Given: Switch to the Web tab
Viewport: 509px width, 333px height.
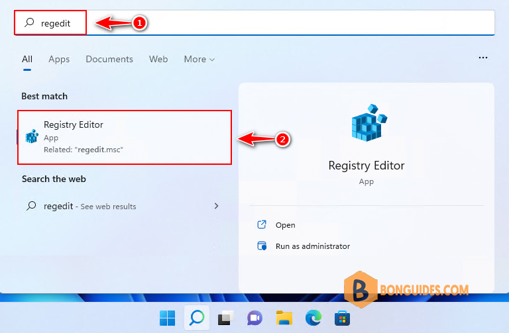Looking at the screenshot, I should pyautogui.click(x=158, y=59).
